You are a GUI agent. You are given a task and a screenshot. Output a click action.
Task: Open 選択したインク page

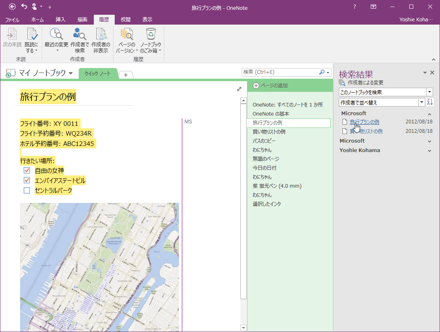pos(267,204)
